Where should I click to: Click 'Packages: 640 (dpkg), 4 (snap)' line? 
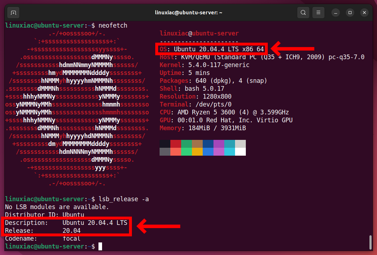tap(213, 81)
